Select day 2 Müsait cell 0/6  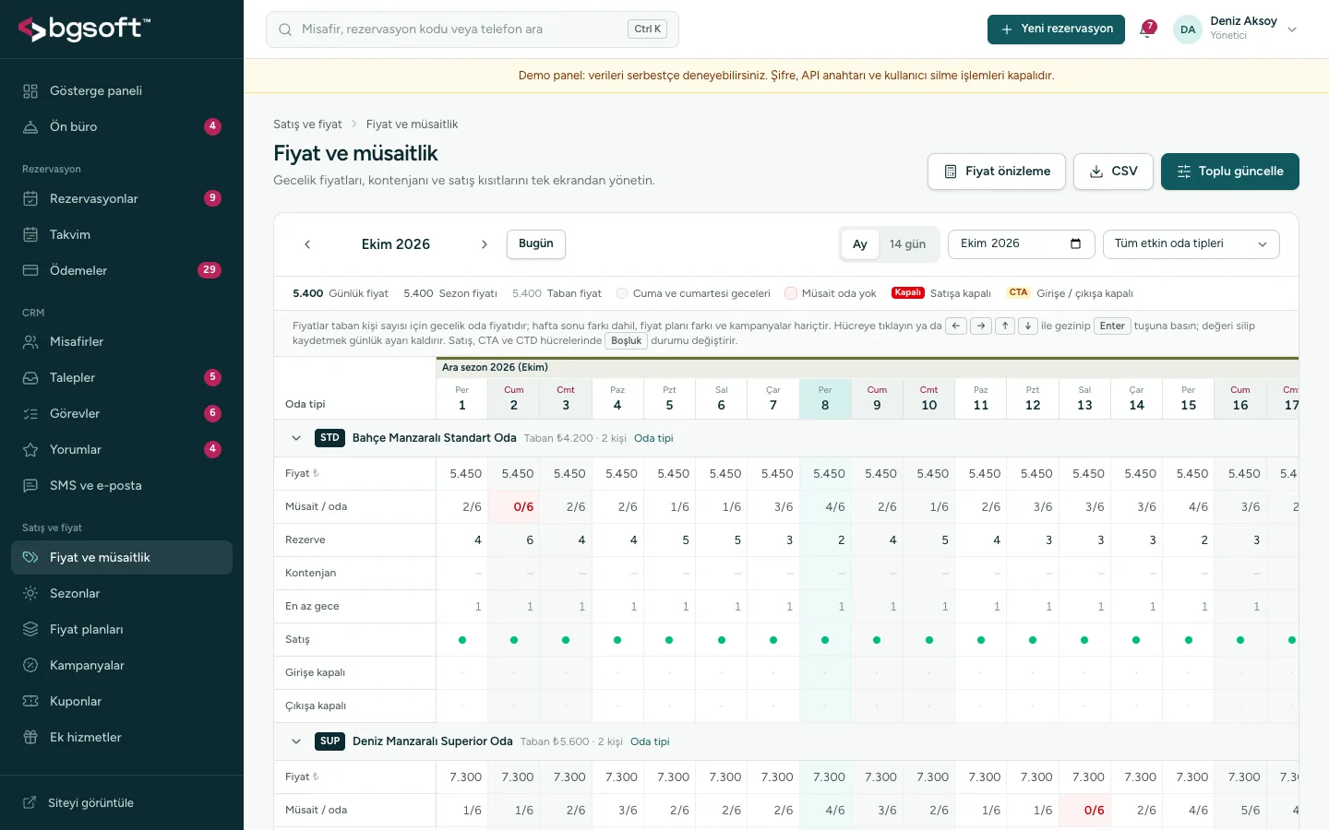(514, 507)
